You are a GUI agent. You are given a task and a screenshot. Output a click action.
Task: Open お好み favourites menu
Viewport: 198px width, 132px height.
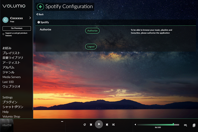click(x=7, y=48)
